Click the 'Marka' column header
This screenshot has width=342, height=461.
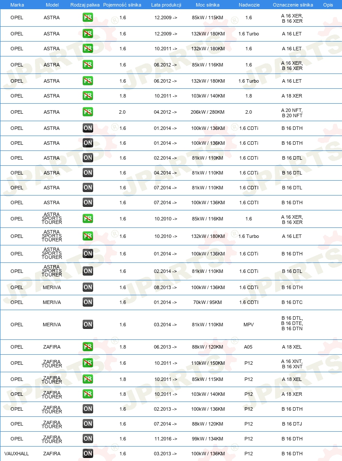click(17, 5)
